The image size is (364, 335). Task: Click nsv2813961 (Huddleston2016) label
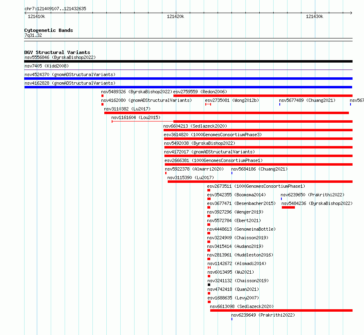(240, 255)
